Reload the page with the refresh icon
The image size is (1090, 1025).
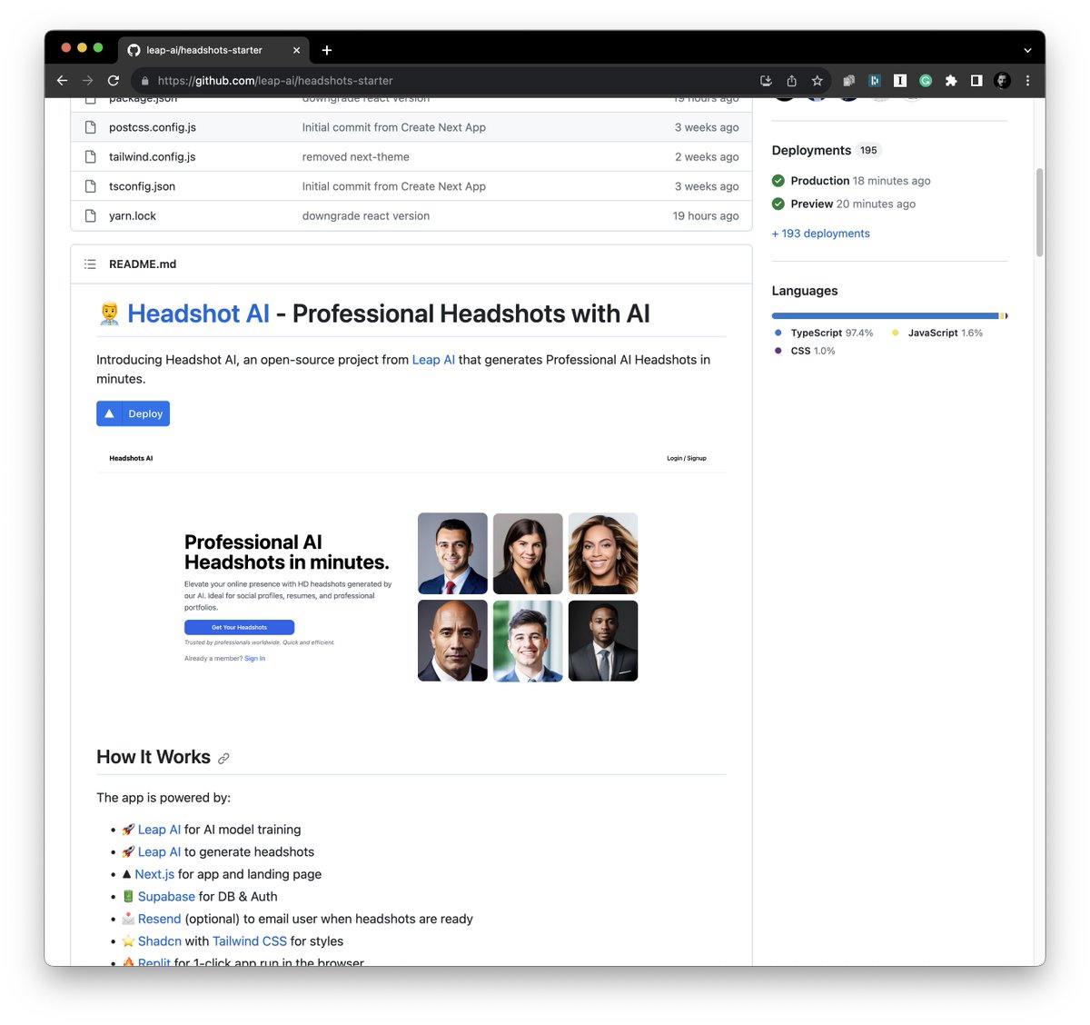pyautogui.click(x=114, y=80)
